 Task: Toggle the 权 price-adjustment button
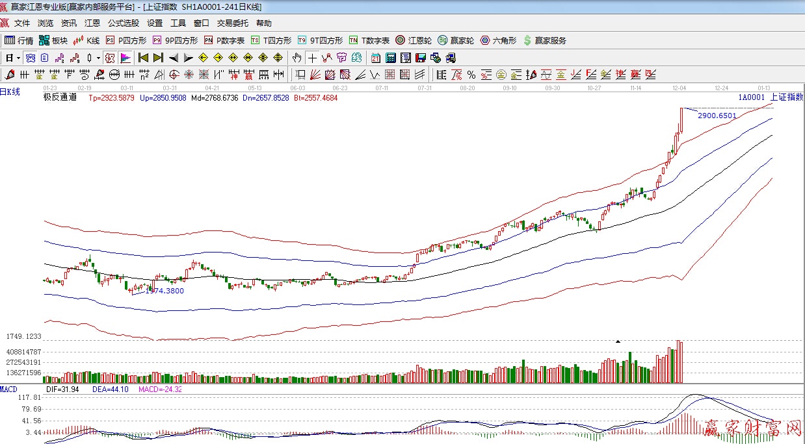click(x=109, y=58)
